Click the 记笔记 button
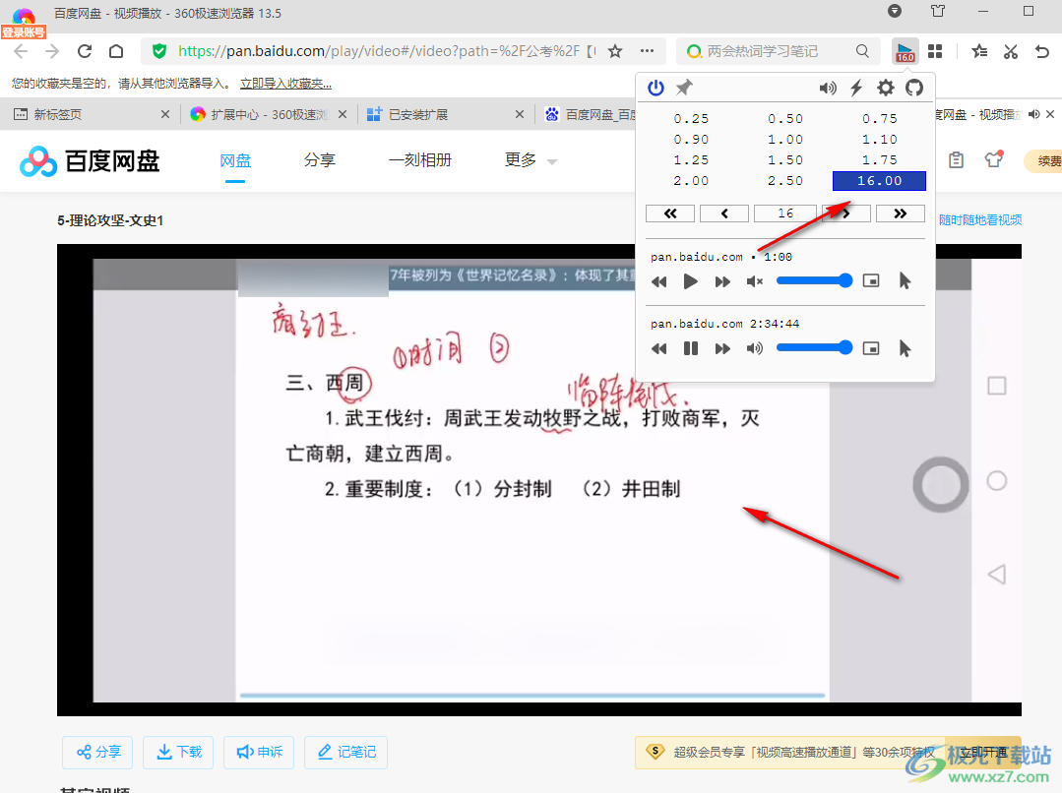The image size is (1062, 793). click(346, 753)
